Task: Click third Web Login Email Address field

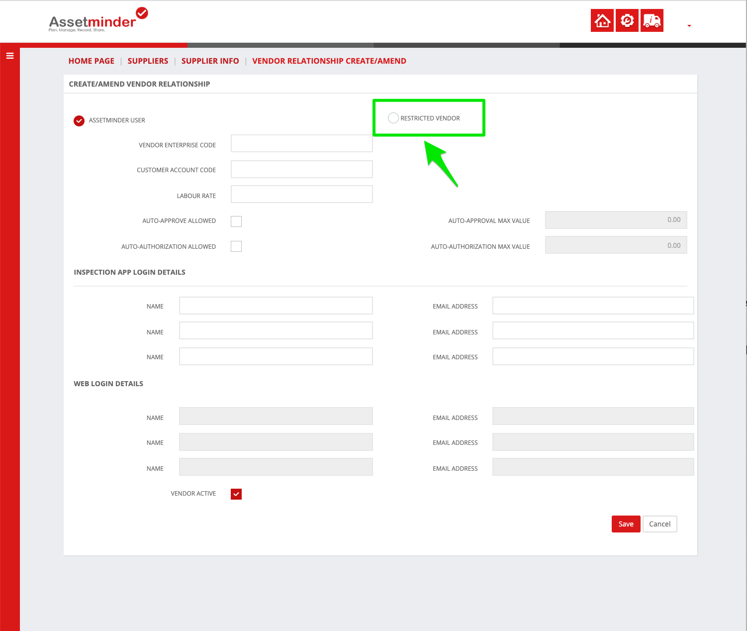Action: (593, 467)
